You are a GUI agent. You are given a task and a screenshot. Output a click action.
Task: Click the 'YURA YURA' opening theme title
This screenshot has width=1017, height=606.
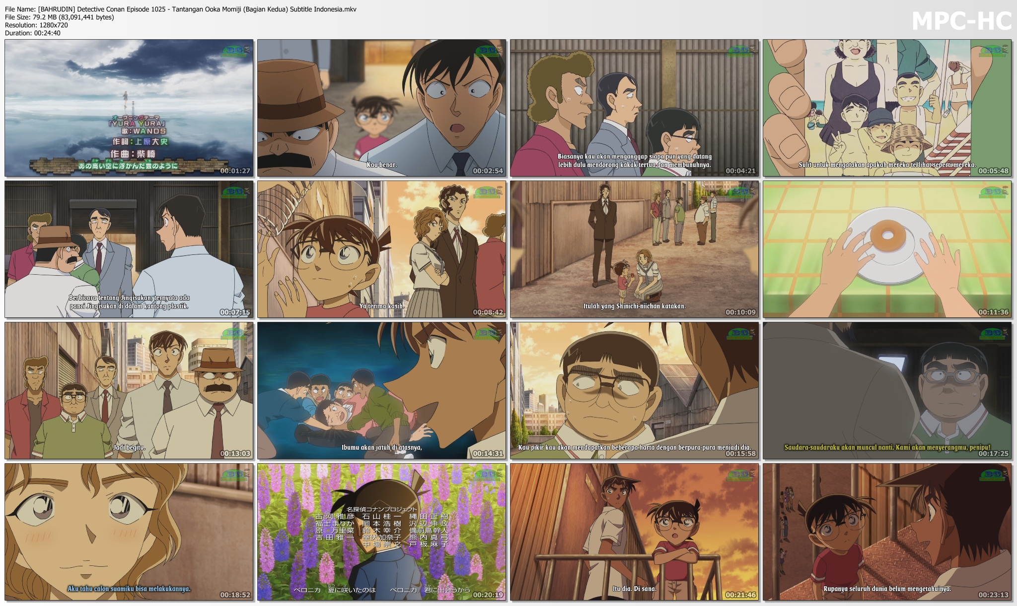click(137, 123)
